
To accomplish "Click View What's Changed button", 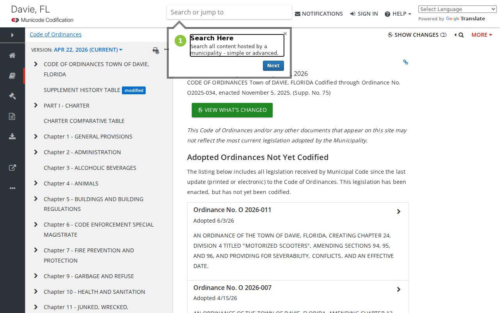I will (232, 110).
